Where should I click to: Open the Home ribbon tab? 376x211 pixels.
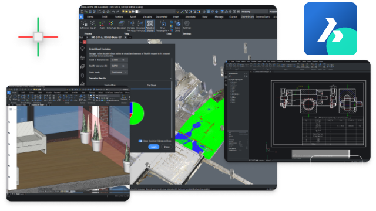coord(90,17)
